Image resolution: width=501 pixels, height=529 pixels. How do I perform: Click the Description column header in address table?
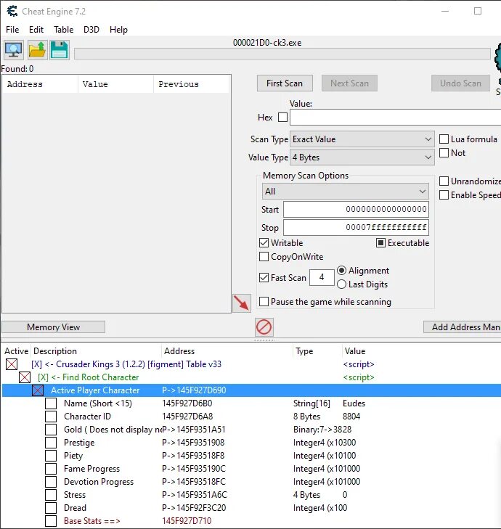tap(96, 351)
